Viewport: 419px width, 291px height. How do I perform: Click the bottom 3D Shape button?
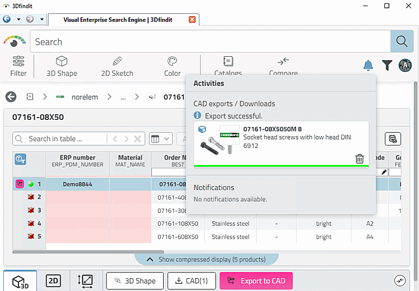pyautogui.click(x=135, y=280)
